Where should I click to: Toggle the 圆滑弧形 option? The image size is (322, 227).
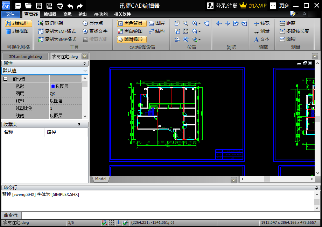[132, 39]
